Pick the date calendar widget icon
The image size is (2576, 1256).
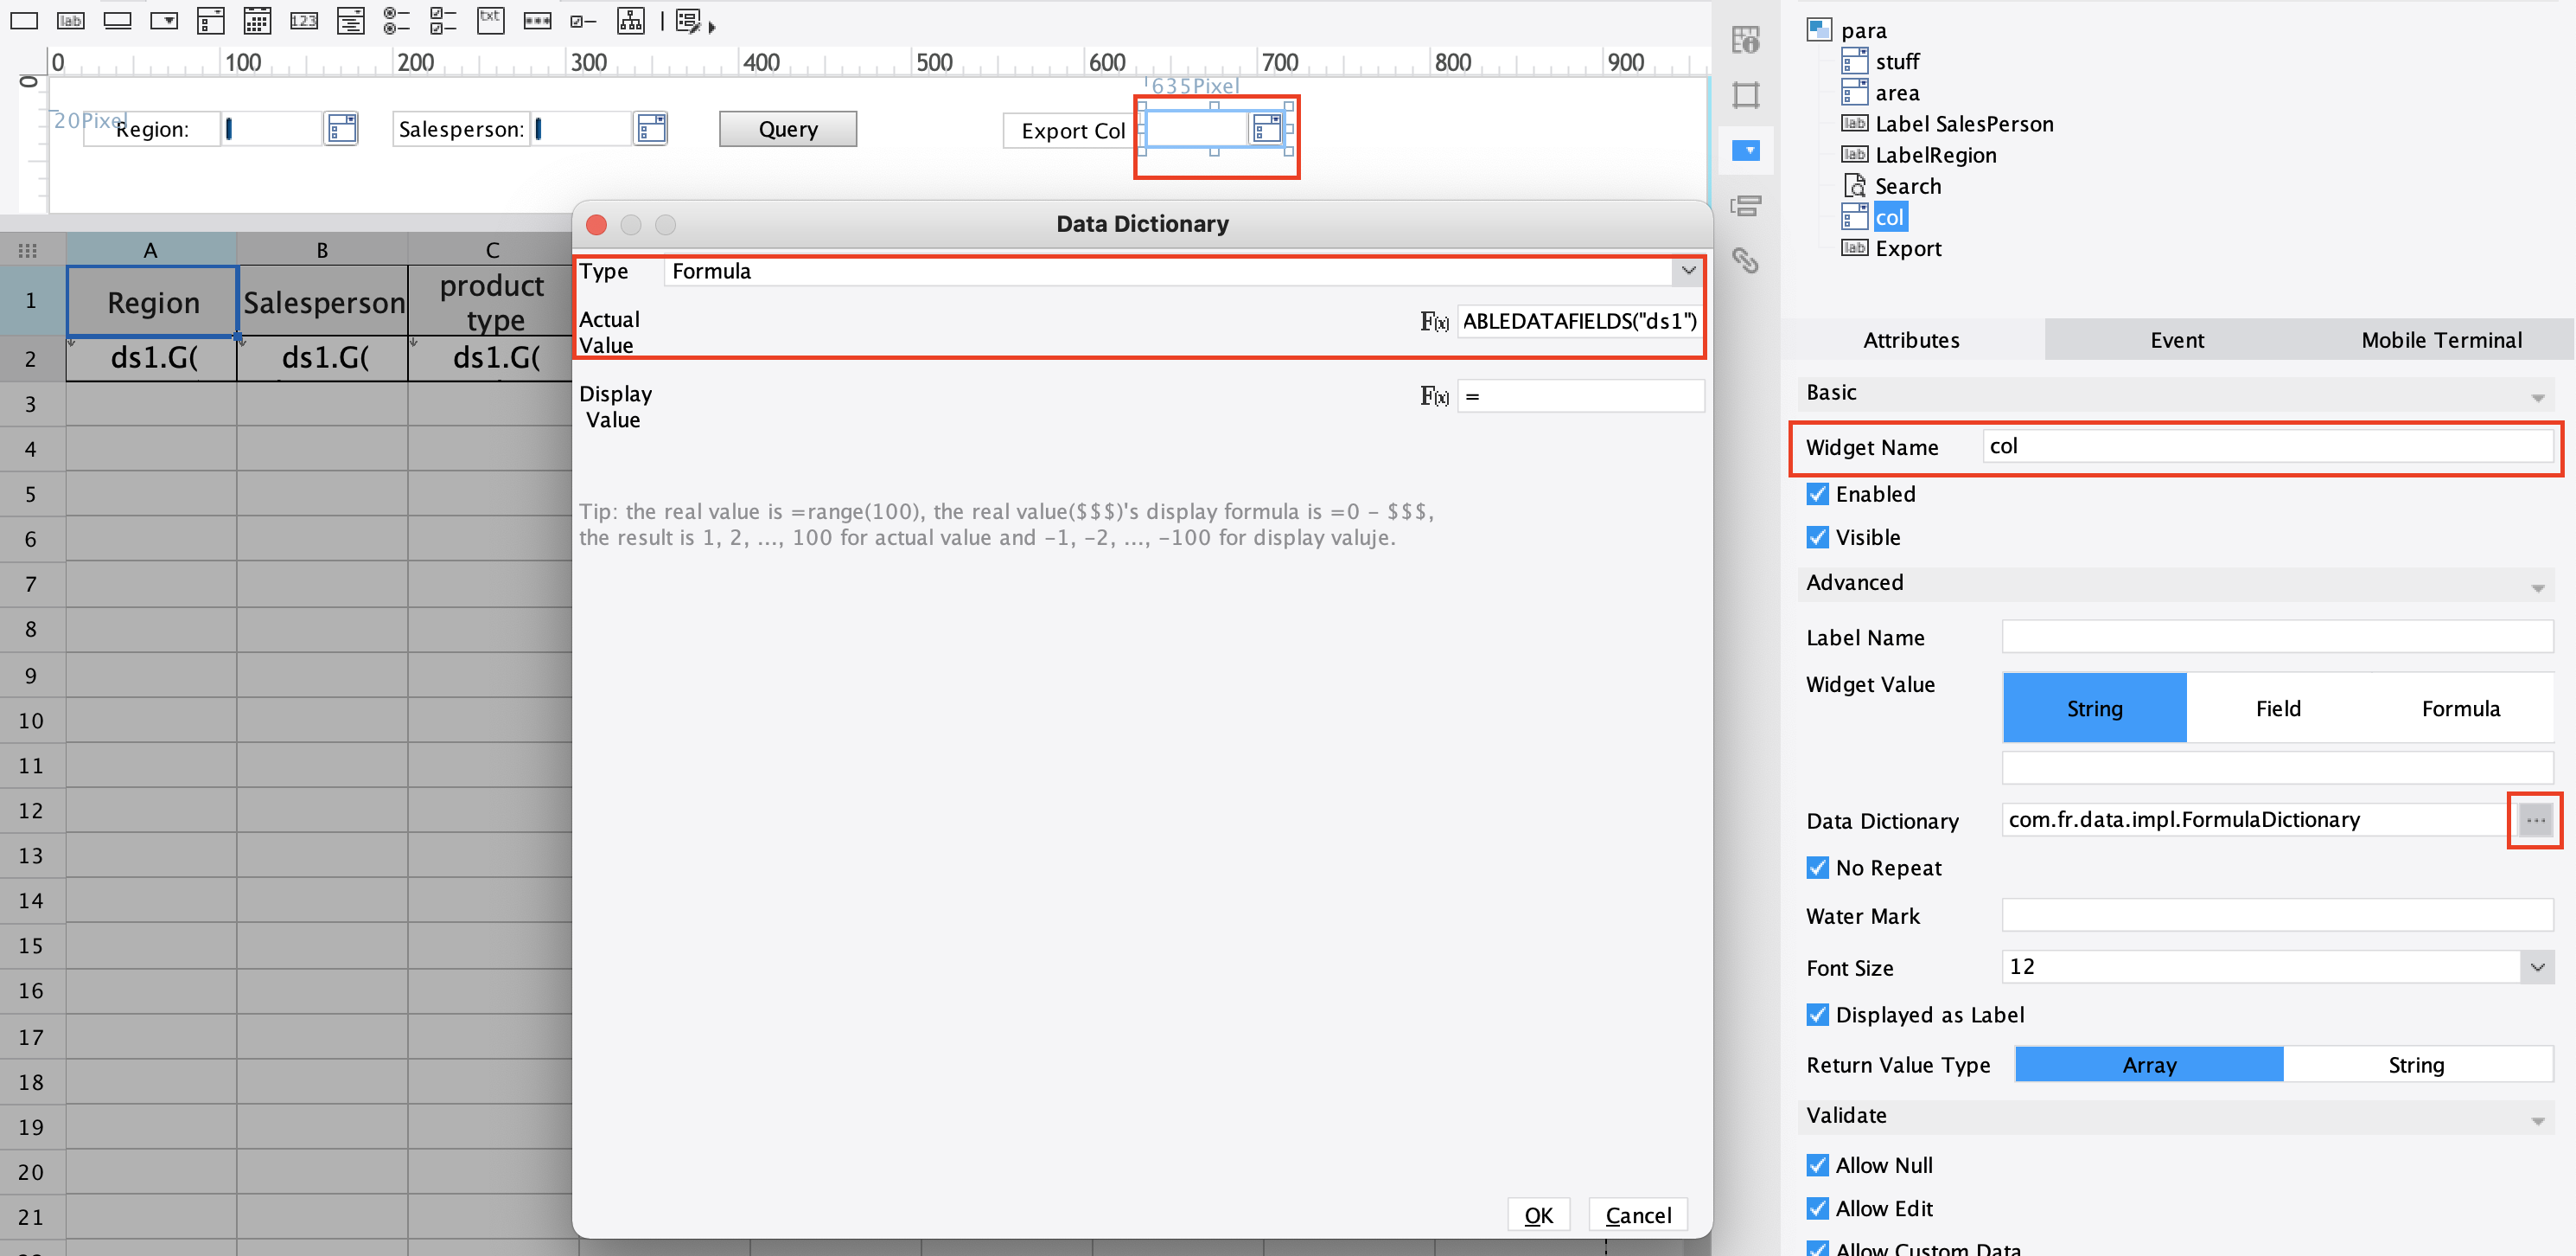pos(257,20)
